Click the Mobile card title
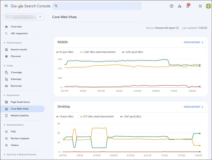Screen dimensions: 212x160 pyautogui.click(x=63, y=42)
